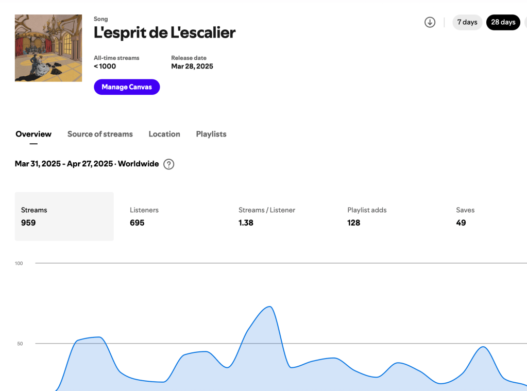Show the Listeners metric on chart
The width and height of the screenshot is (527, 391).
click(173, 216)
